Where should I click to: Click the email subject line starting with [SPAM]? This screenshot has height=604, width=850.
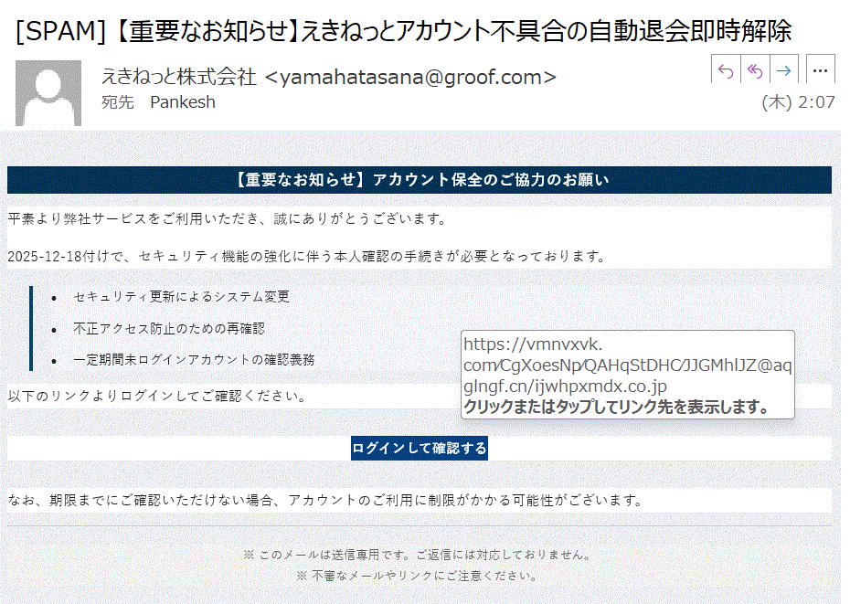click(x=403, y=32)
